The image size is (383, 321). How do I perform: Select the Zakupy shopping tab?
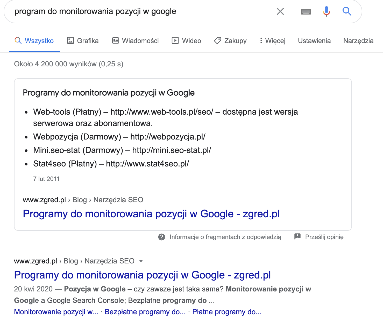coord(230,41)
